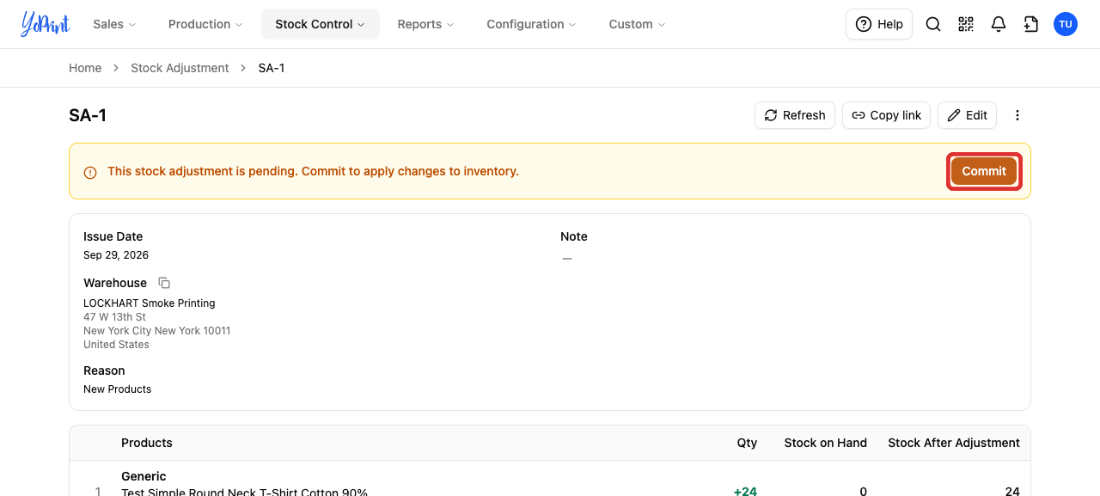This screenshot has height=496, width=1100.
Task: Expand the Custom menu
Action: pos(637,24)
